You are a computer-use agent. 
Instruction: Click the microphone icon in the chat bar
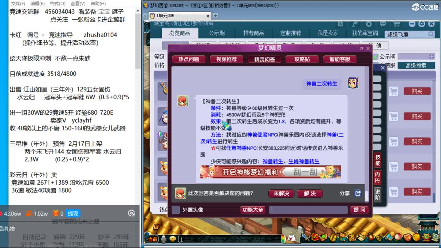point(164,239)
